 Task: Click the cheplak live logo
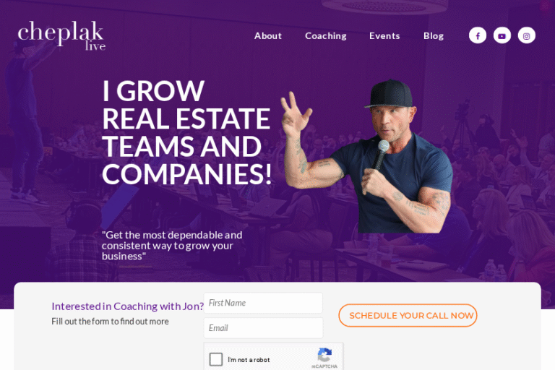61,35
